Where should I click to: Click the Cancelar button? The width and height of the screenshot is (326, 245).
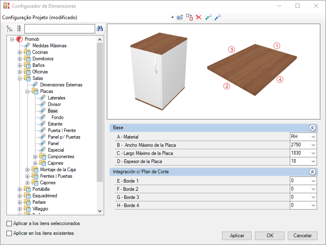tap(302, 236)
